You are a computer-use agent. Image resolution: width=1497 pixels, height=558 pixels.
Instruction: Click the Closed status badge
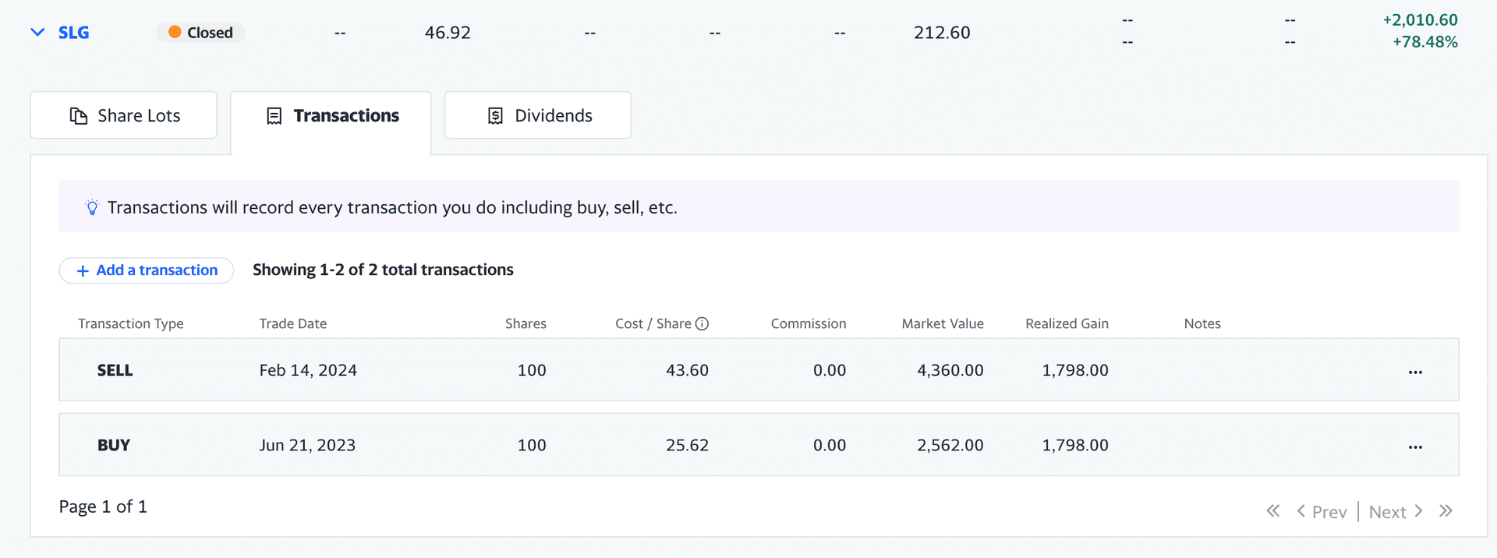coord(201,33)
